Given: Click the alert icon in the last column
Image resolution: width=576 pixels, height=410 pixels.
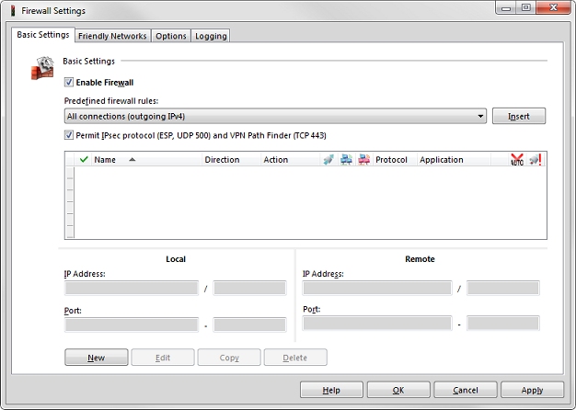Looking at the screenshot, I should tap(535, 159).
